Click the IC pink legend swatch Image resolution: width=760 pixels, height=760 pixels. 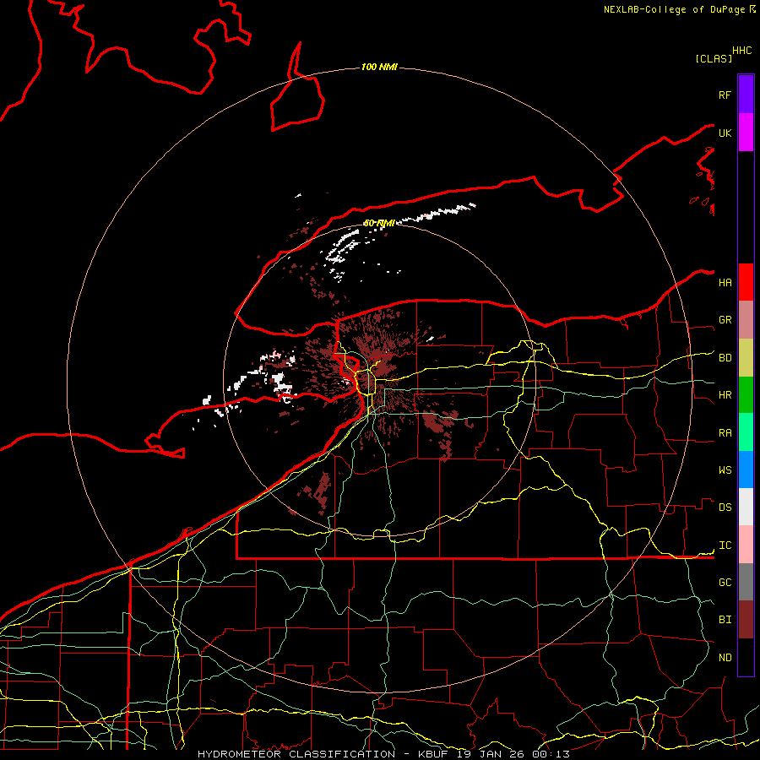point(746,545)
